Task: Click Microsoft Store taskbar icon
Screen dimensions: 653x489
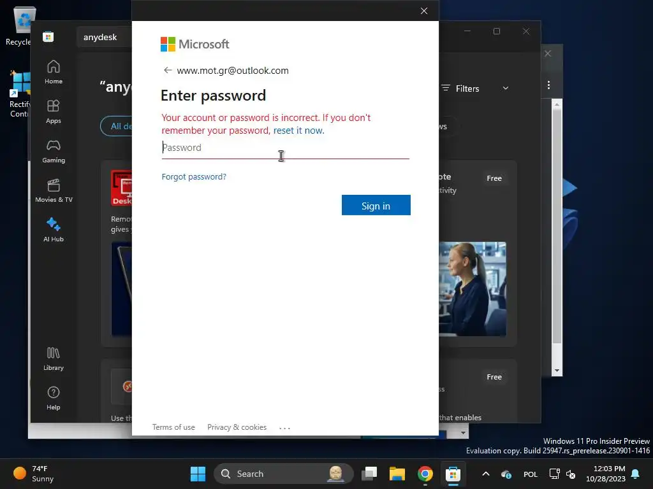Action: click(453, 474)
